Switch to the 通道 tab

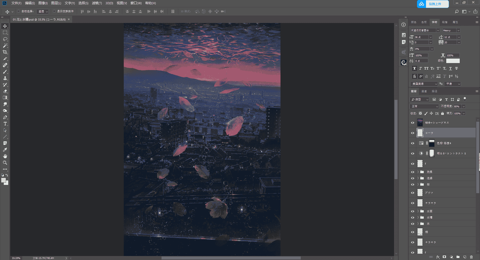click(424, 91)
